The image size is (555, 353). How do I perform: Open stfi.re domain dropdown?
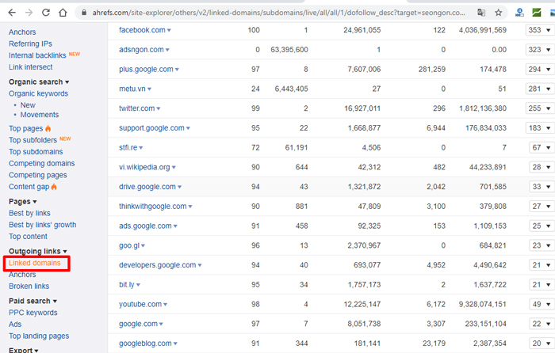[x=141, y=148]
